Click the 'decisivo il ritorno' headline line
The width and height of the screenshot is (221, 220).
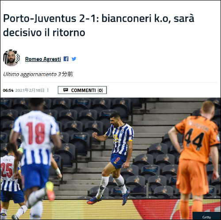[44, 32]
